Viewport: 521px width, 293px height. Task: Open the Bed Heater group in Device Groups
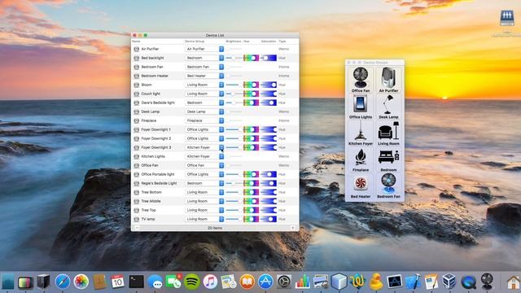[x=361, y=186]
